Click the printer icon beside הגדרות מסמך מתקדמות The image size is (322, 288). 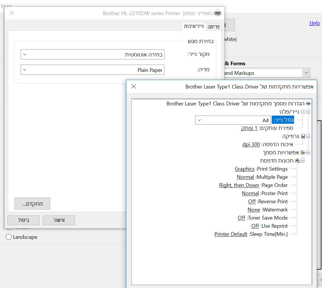pos(308,103)
